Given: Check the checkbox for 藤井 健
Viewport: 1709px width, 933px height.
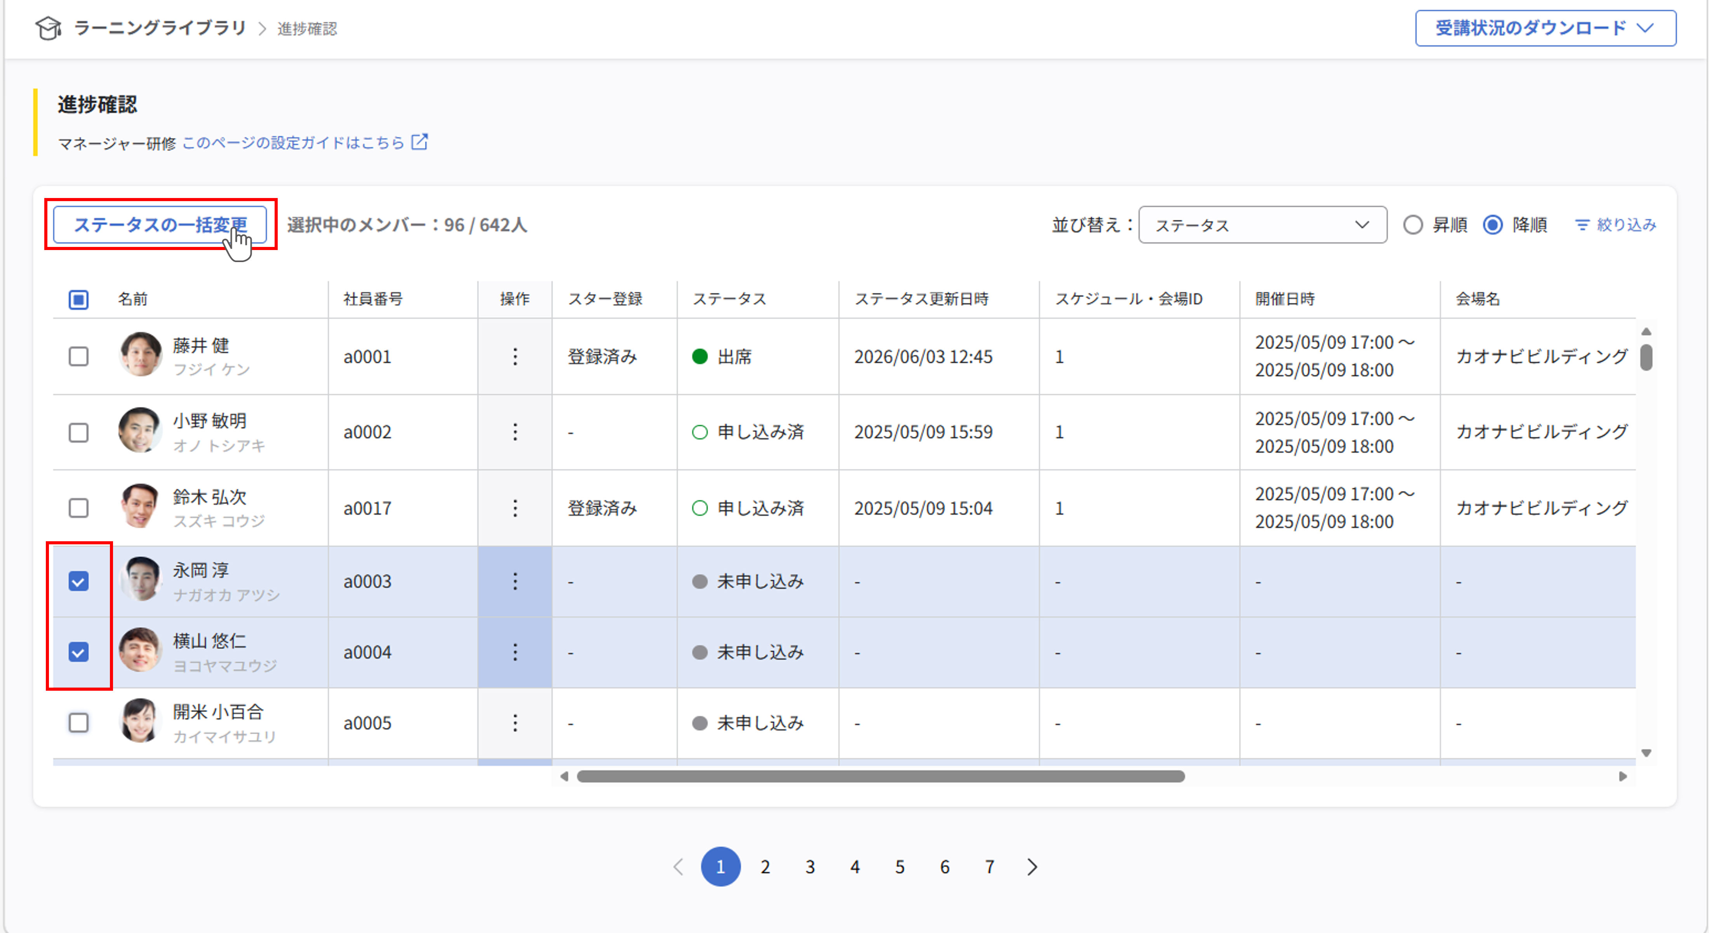Looking at the screenshot, I should click(78, 357).
